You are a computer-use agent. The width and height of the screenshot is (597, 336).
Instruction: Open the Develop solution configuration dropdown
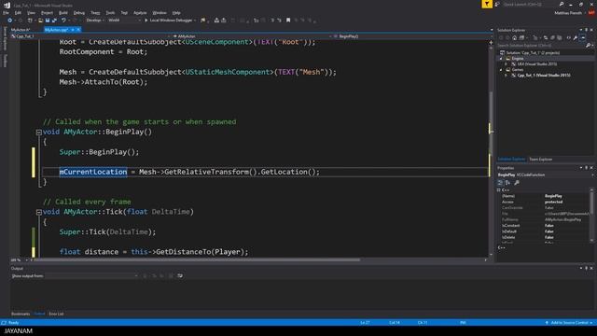[x=95, y=21]
